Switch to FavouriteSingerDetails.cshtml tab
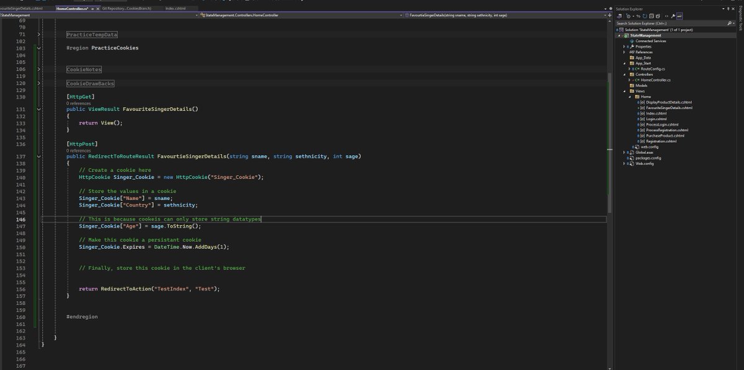Image resolution: width=744 pixels, height=370 pixels. [21, 9]
